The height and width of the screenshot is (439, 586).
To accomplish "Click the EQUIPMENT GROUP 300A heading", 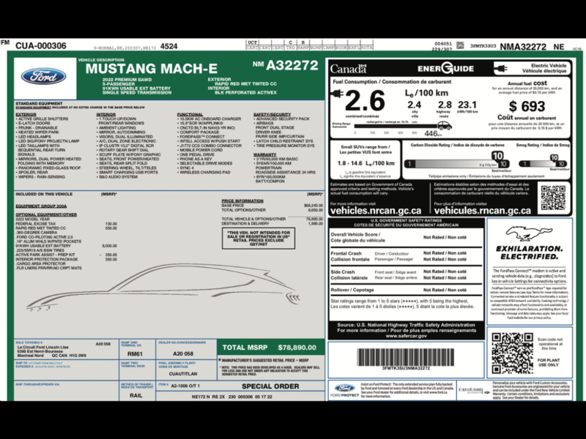I will 41,206.
